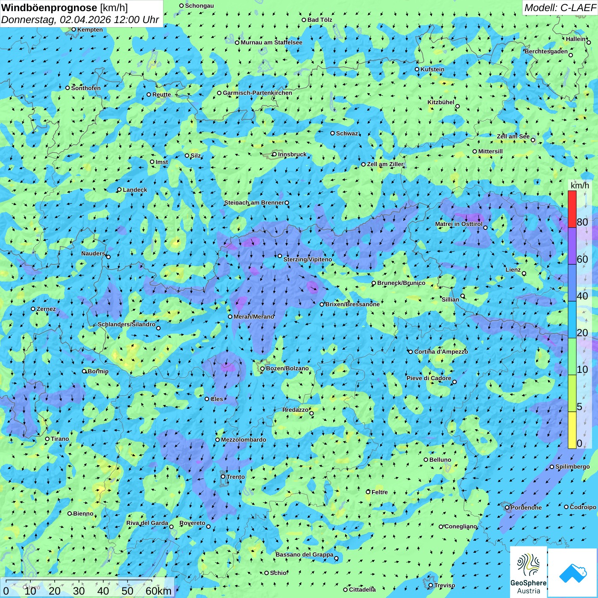The height and width of the screenshot is (598, 598).
Task: Click the Bad Tölz label
Action: 320,20
